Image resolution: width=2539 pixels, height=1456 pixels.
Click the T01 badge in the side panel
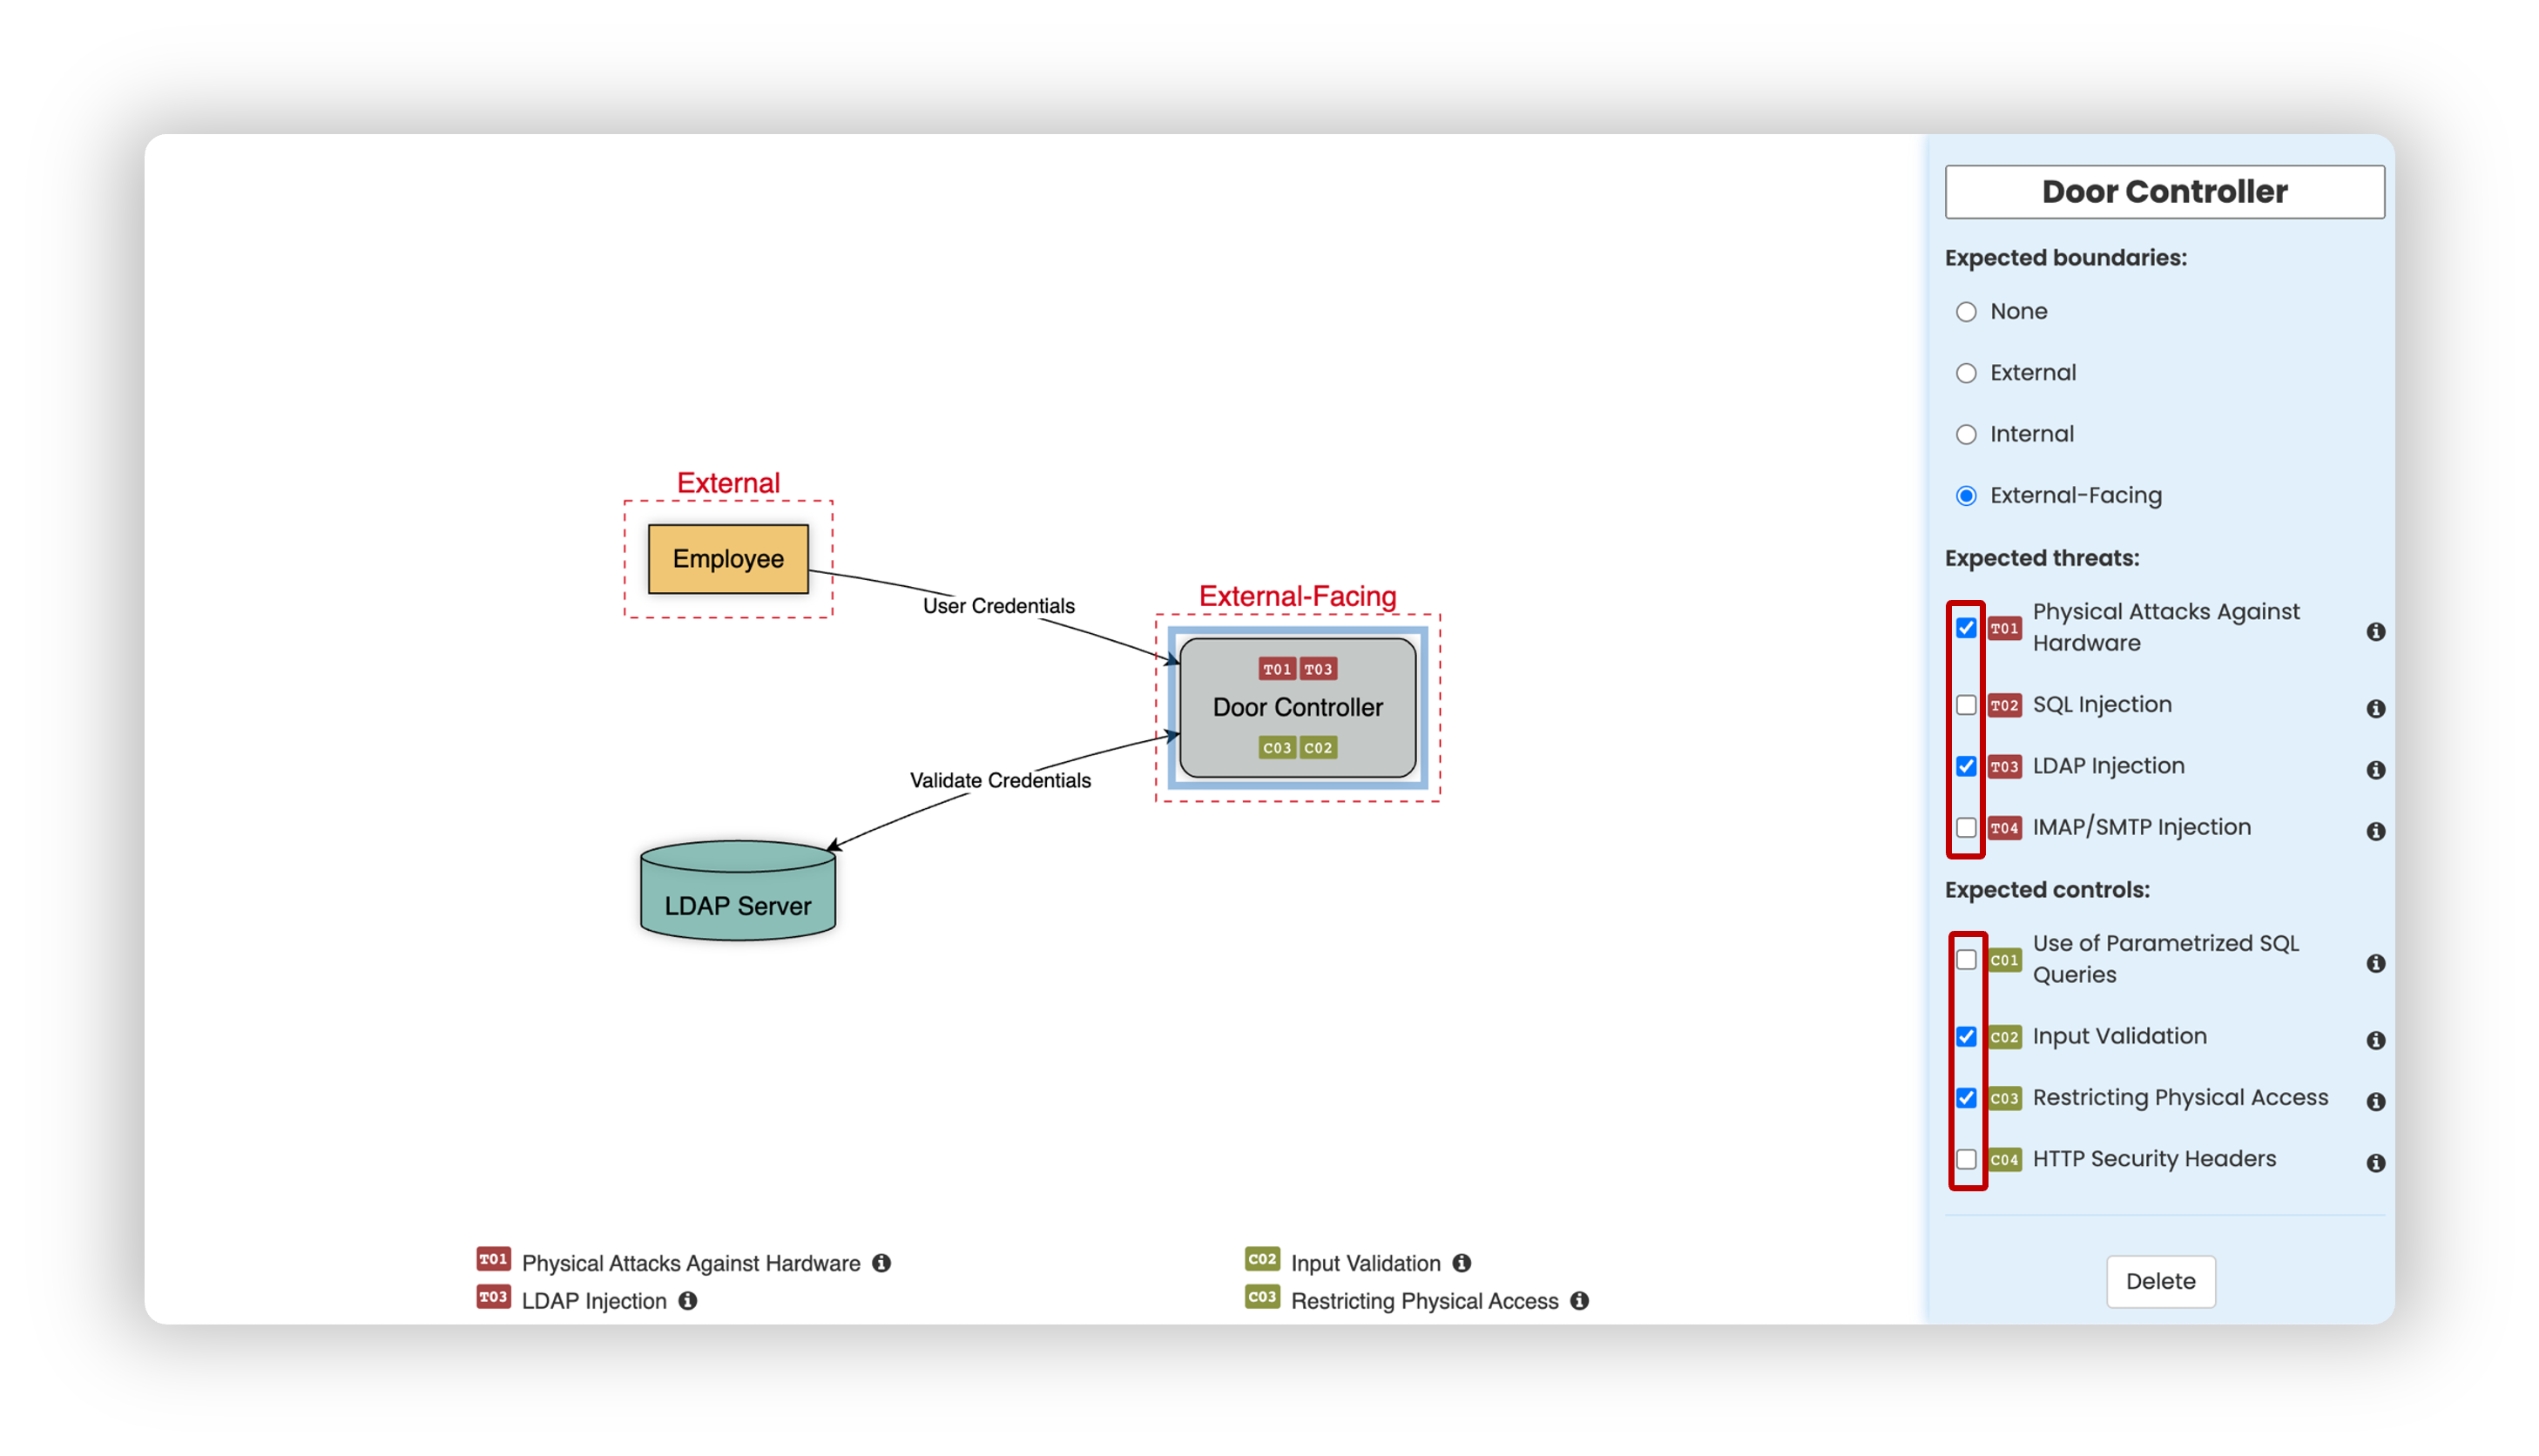coord(2004,628)
